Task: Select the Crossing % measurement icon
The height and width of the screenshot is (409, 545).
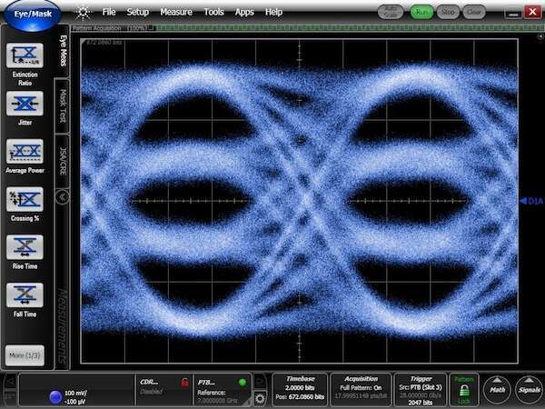Action: [x=25, y=199]
